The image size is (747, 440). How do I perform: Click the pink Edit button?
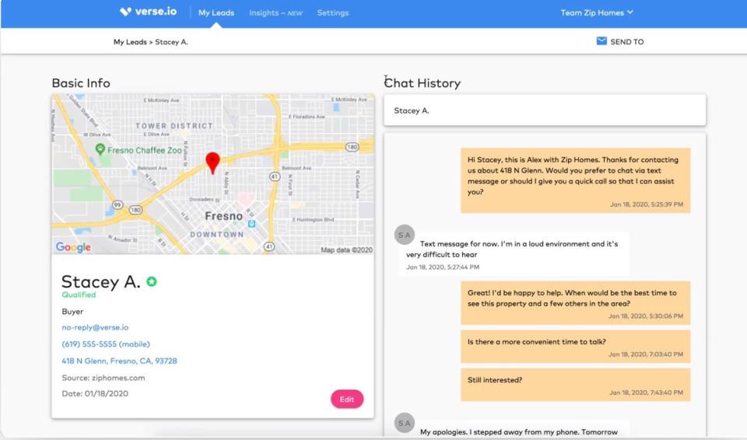347,399
